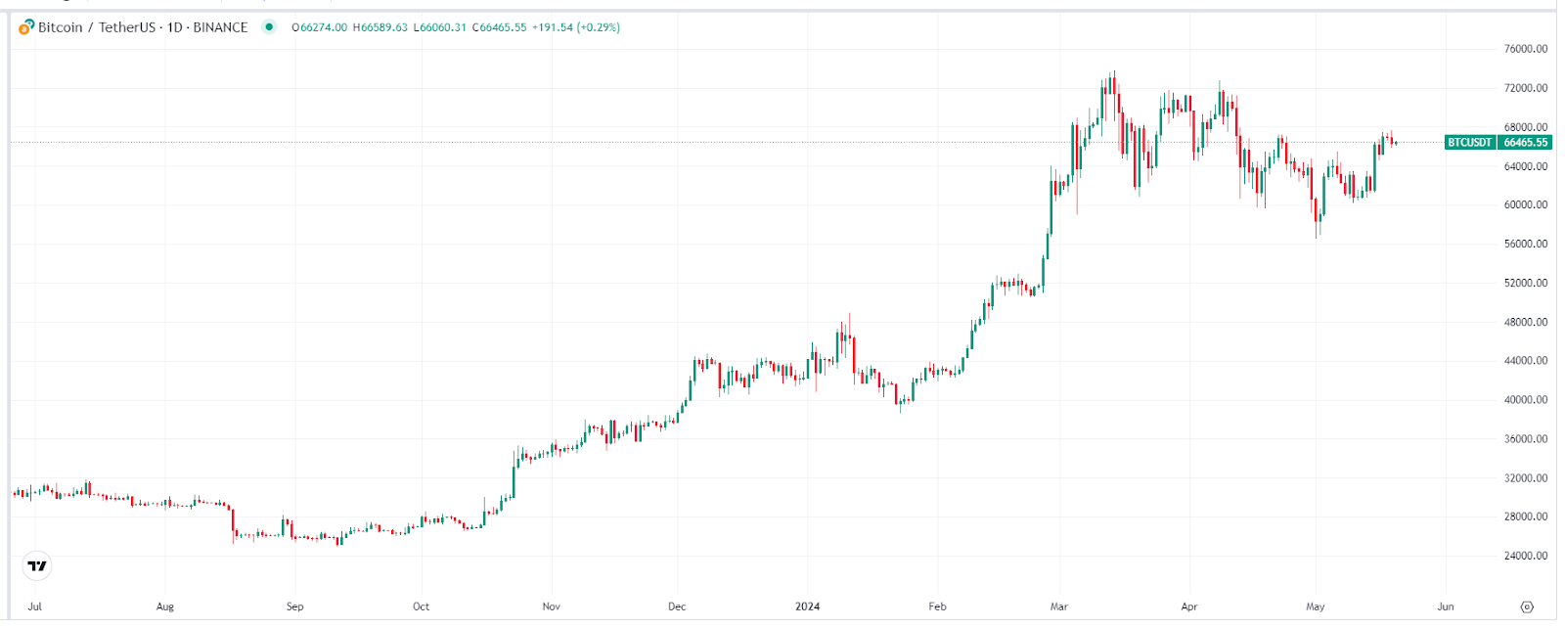Click the Mar label on time axis
Image resolution: width=1565 pixels, height=628 pixels.
[x=1059, y=606]
